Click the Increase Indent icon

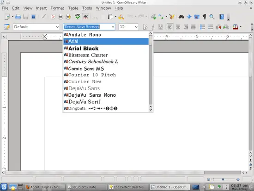(226, 27)
